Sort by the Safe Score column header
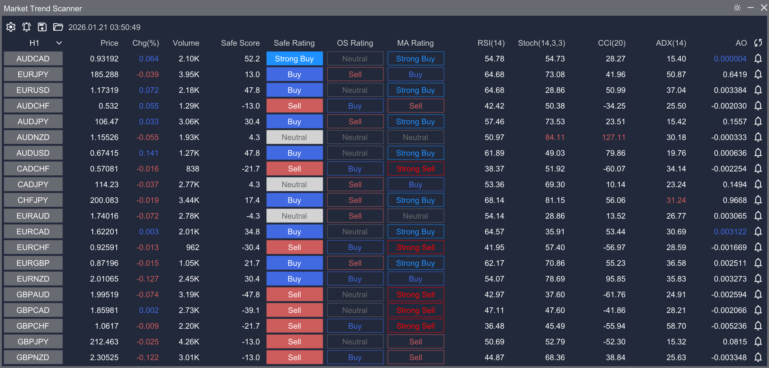 pyautogui.click(x=240, y=43)
